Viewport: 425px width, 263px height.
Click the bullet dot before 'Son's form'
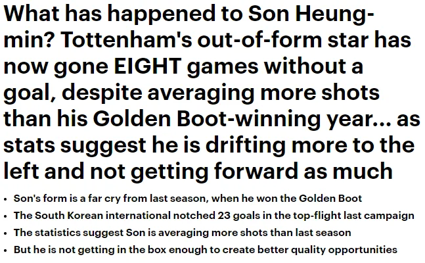(5, 199)
